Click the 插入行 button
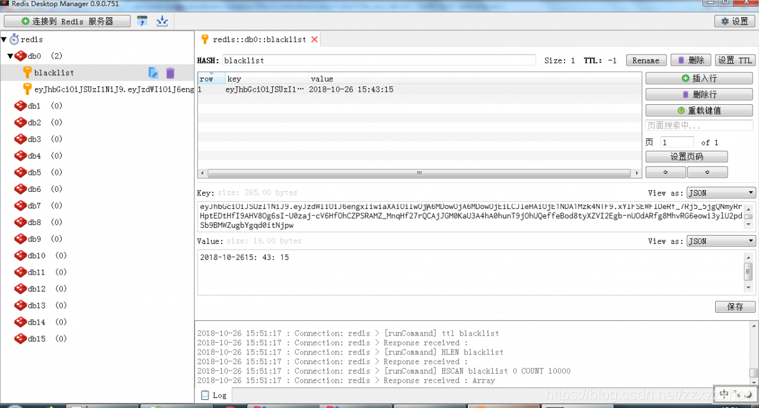759x408 pixels. pos(700,78)
